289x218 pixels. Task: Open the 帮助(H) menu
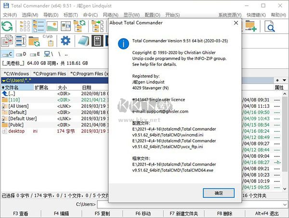pos(278,15)
